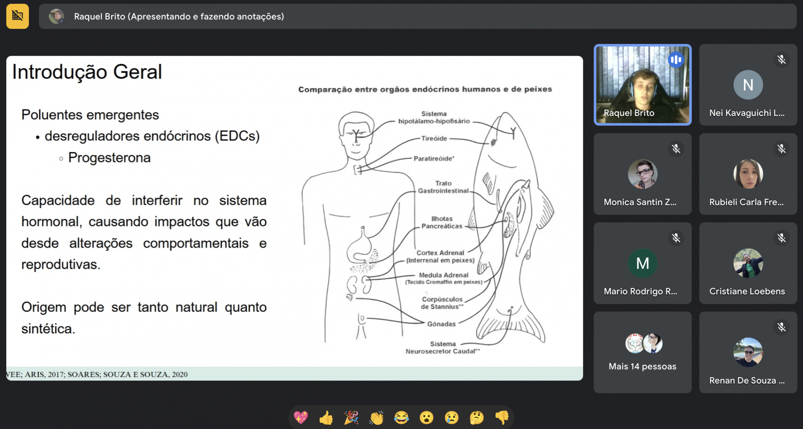
Task: Send the surprised face reaction
Action: pyautogui.click(x=426, y=417)
